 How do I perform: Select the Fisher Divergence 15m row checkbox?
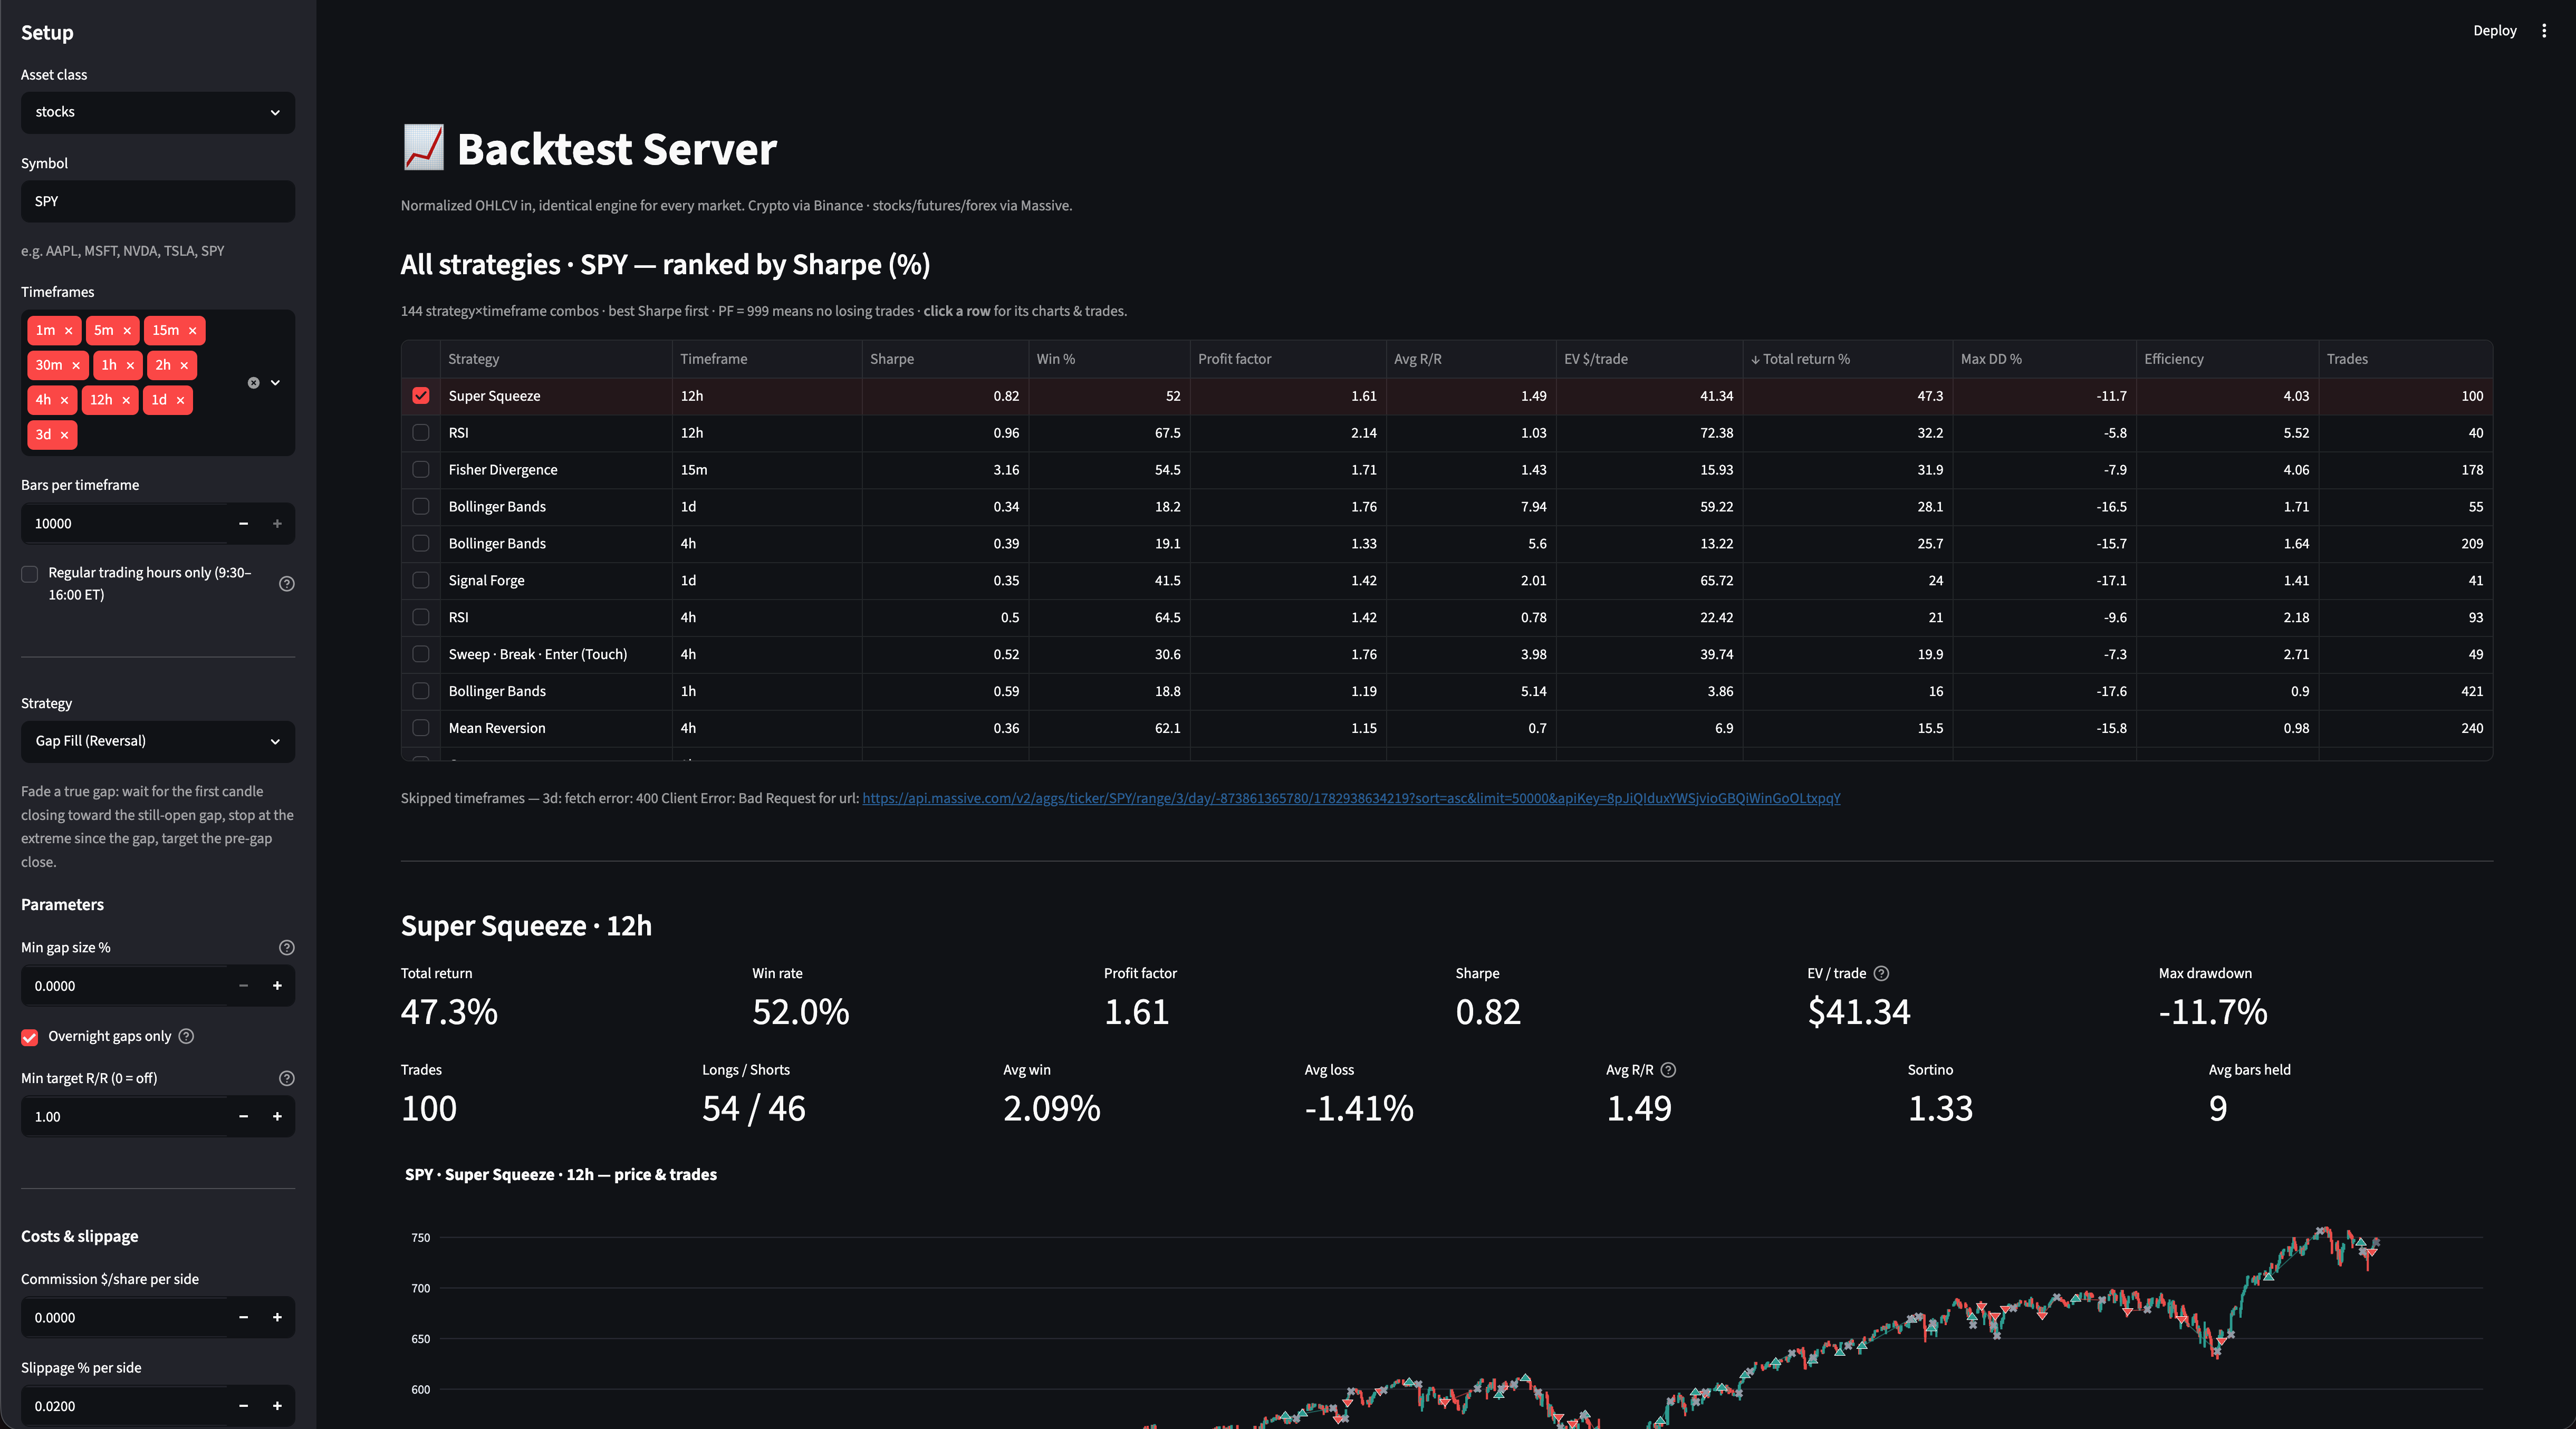point(421,470)
